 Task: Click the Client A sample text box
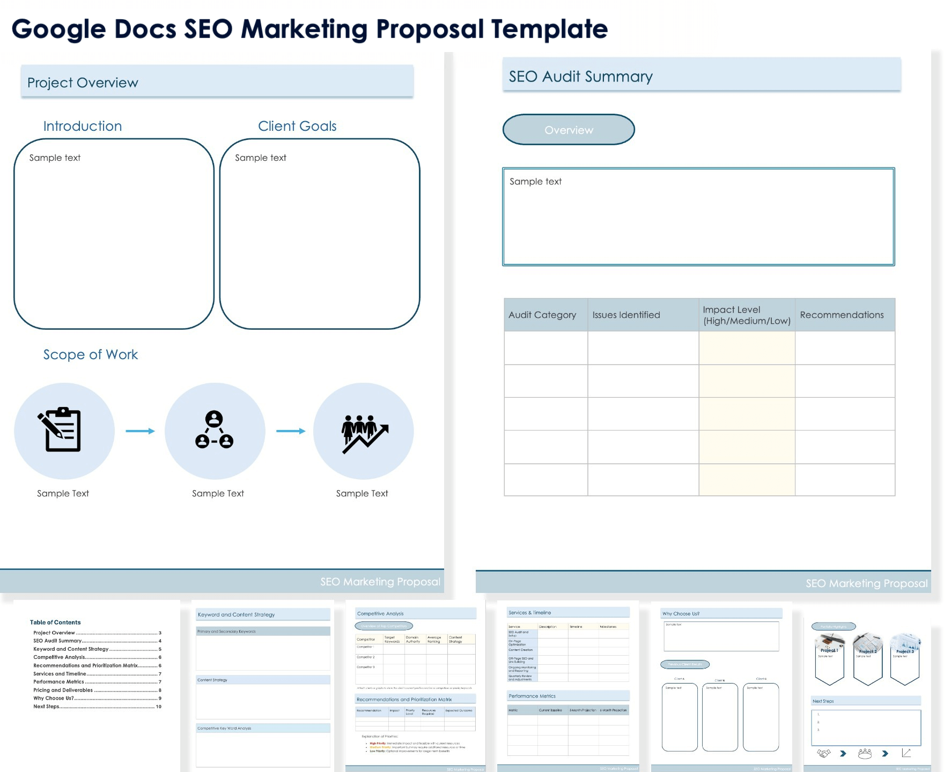click(680, 717)
